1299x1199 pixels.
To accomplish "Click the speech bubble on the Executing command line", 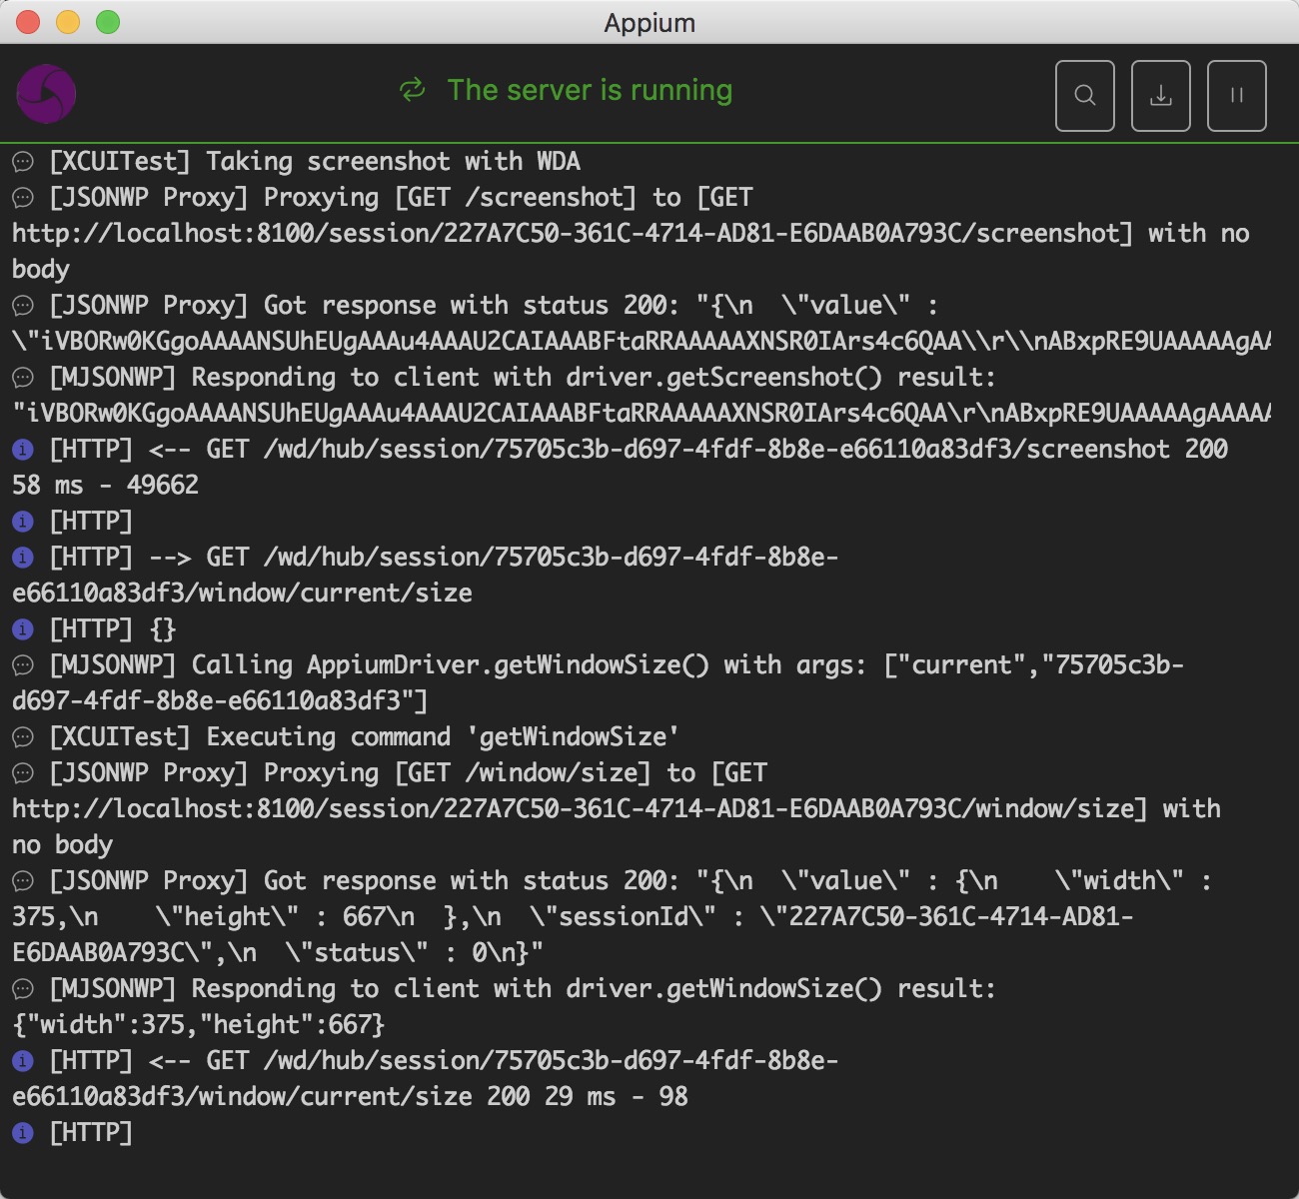I will (x=22, y=736).
